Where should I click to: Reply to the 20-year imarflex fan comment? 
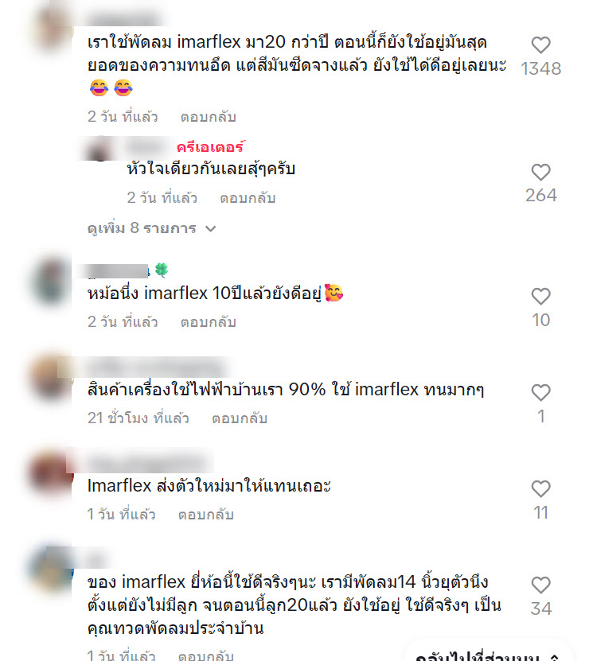tap(208, 117)
